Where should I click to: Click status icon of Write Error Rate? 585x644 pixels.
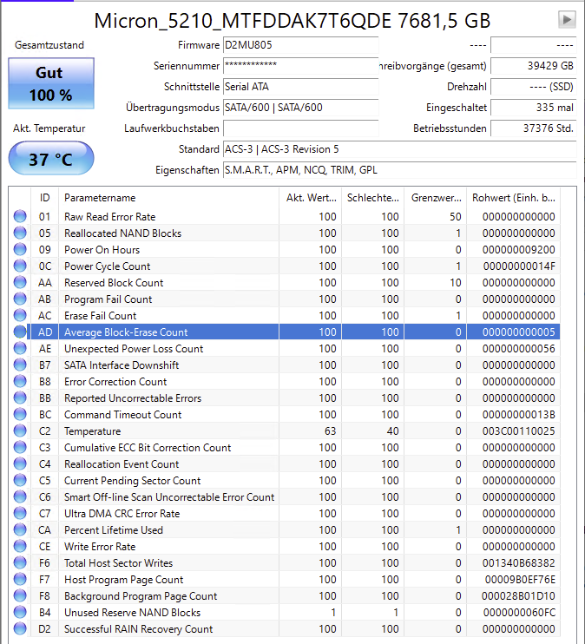[20, 546]
